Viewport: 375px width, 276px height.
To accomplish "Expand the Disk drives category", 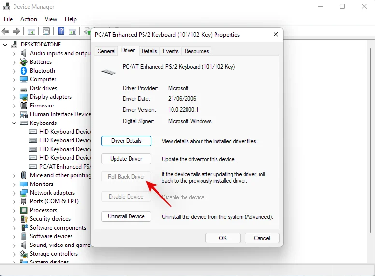I will [x=14, y=88].
